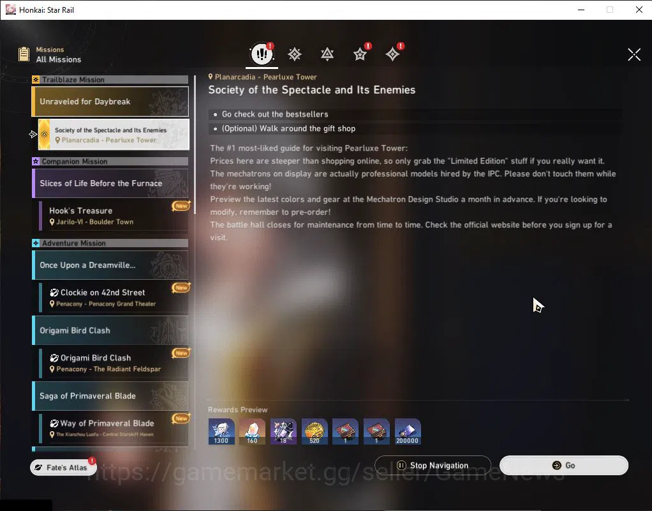Switch to the star Companion mission filter icon
Viewport: 652px width, 511px height.
(x=360, y=54)
